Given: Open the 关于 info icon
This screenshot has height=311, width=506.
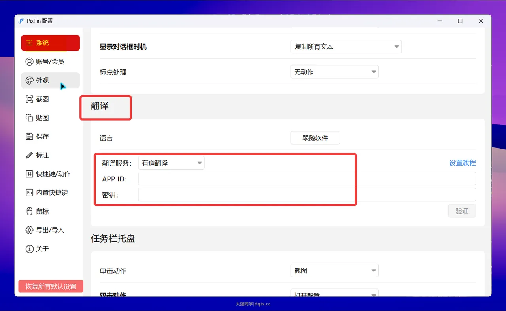Looking at the screenshot, I should click(29, 249).
